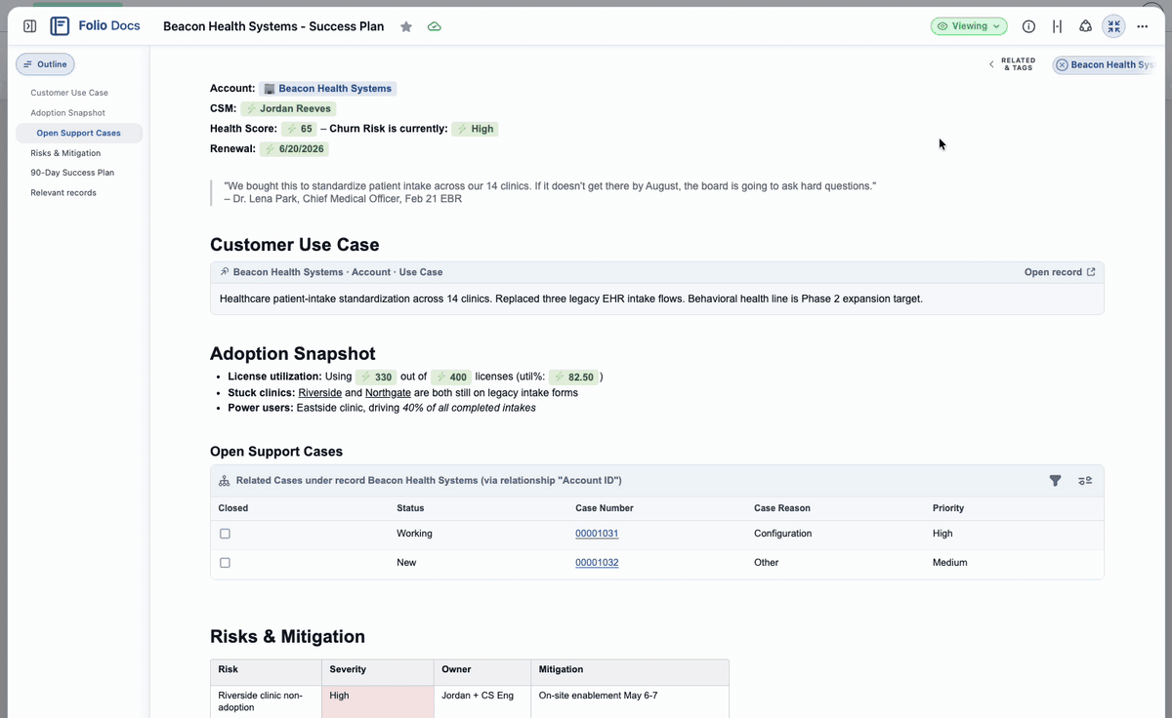This screenshot has height=718, width=1172.
Task: Click the Jordan Reeves CSM field chip
Action: pos(288,109)
